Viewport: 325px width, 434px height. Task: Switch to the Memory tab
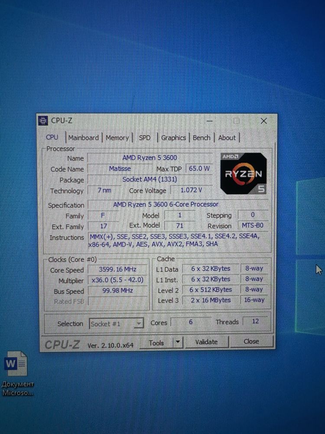point(117,138)
